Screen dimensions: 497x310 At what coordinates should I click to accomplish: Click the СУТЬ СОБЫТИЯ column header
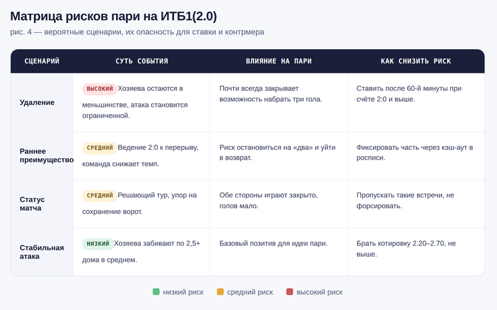click(142, 62)
